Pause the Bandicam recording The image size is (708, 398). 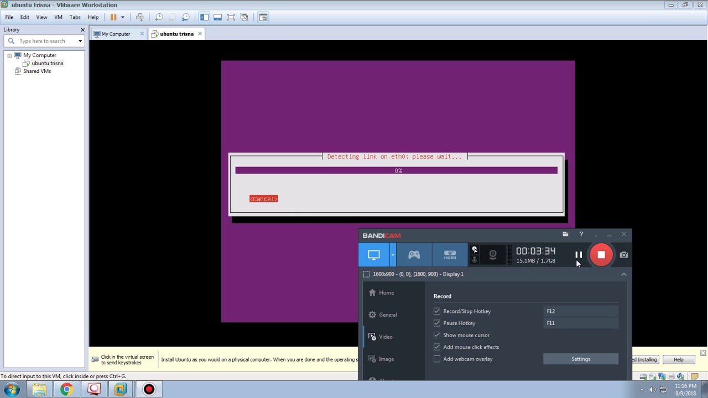pos(579,255)
